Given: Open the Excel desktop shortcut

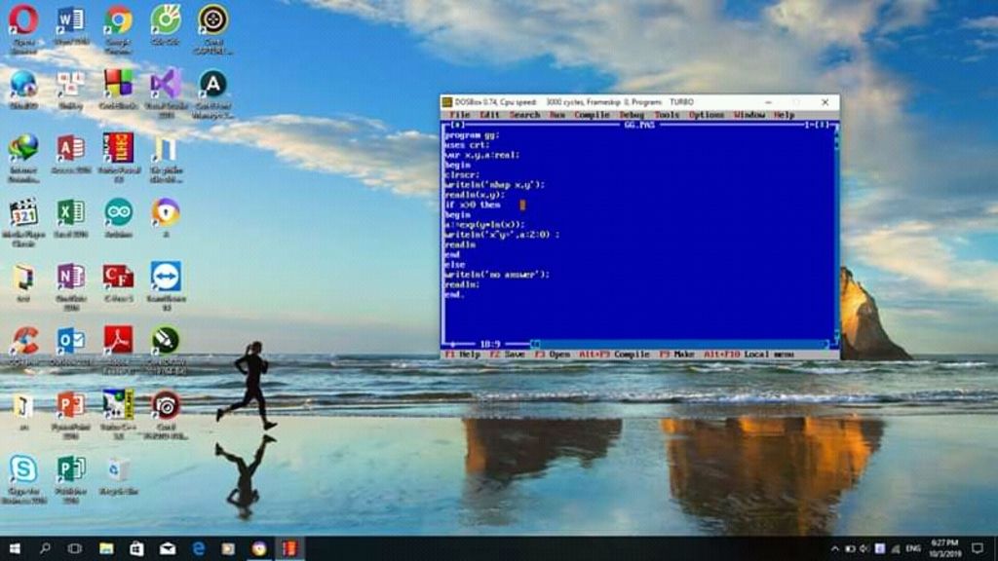Looking at the screenshot, I should pos(70,212).
